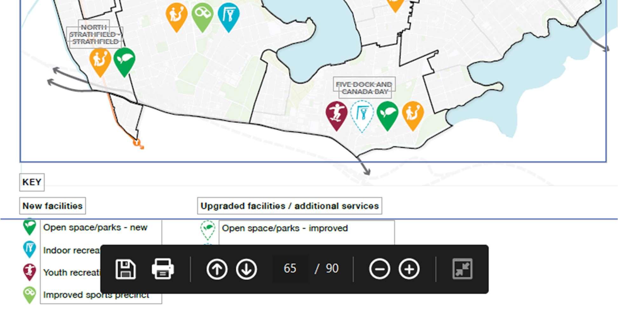
Task: Click the Youth recreation legend text
Action: tap(72, 273)
